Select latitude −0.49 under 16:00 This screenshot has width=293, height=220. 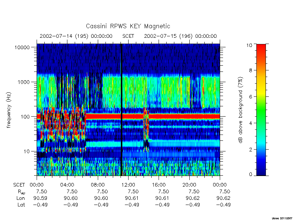tap(162, 205)
